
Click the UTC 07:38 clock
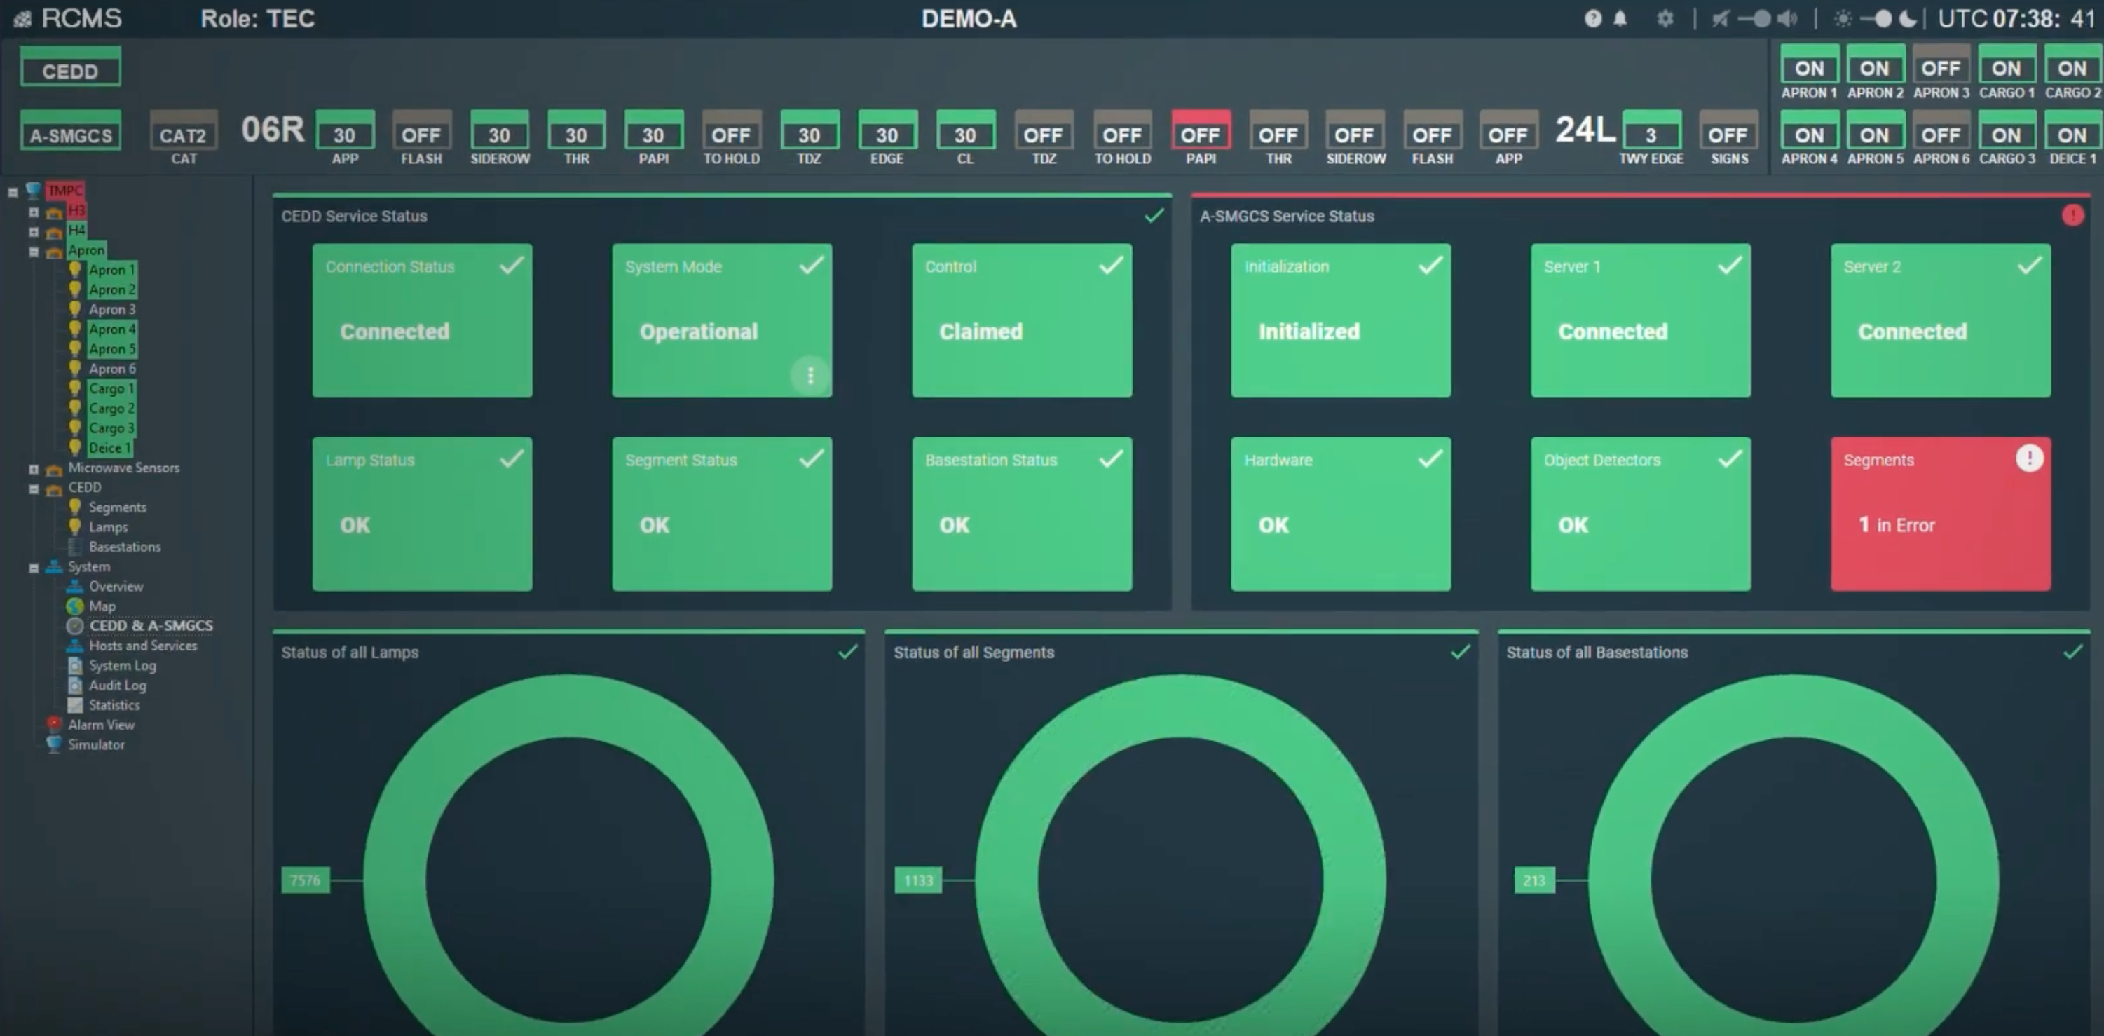[x=2017, y=19]
